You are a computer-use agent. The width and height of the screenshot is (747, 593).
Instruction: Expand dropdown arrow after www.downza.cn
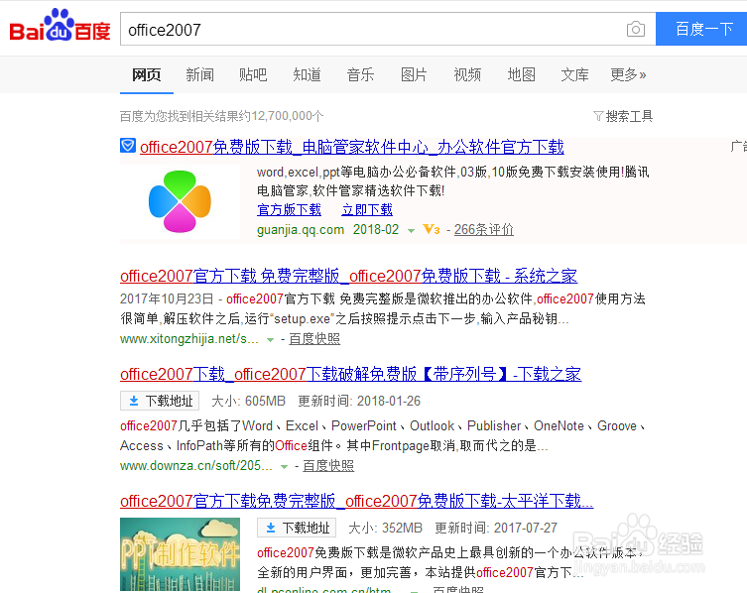click(284, 466)
